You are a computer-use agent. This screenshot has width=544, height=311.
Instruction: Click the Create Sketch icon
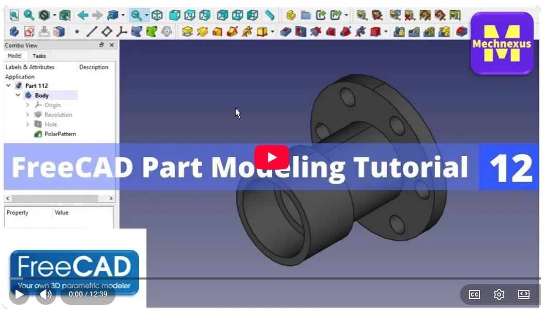tap(29, 32)
